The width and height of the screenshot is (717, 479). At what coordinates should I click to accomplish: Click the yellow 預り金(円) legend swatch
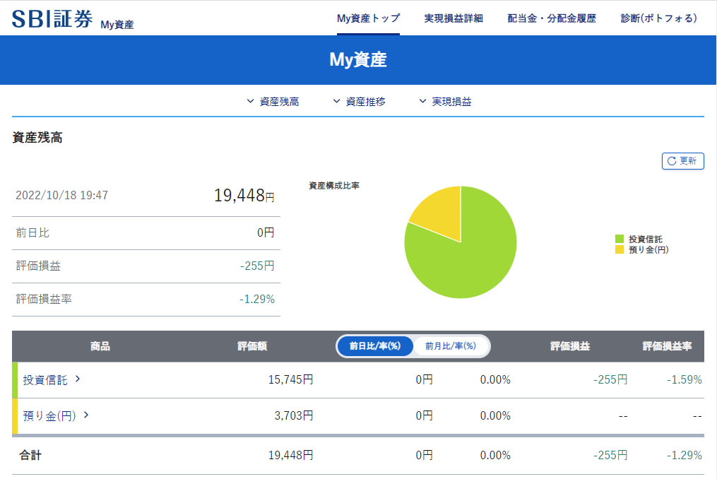click(620, 249)
